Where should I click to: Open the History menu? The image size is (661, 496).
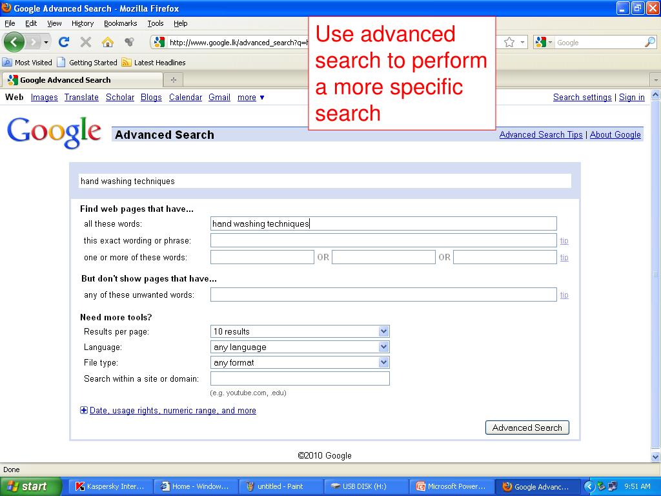click(x=83, y=23)
